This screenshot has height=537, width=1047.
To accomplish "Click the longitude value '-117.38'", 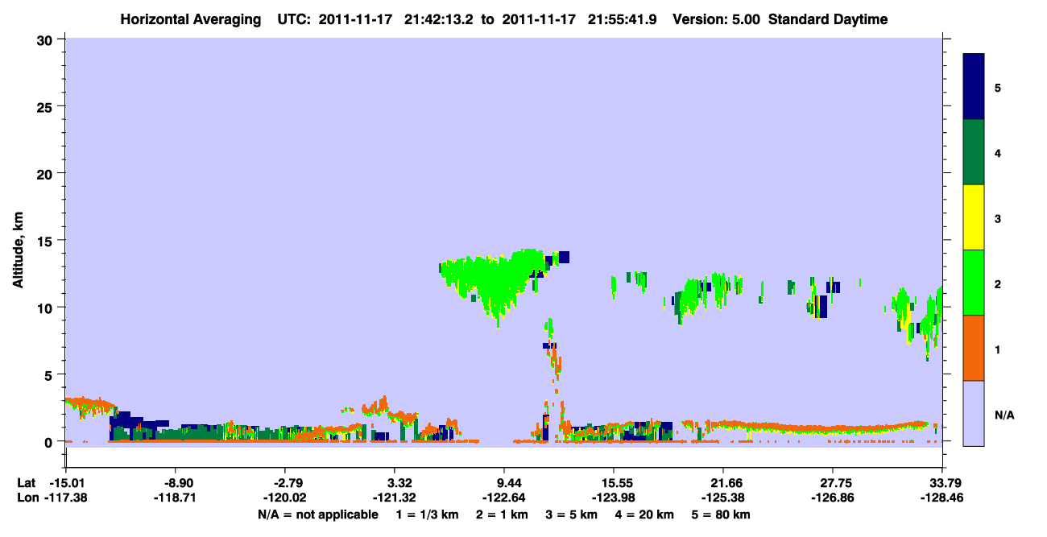I will [67, 498].
